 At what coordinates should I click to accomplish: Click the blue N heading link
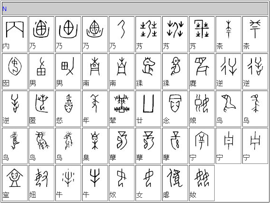(4, 9)
